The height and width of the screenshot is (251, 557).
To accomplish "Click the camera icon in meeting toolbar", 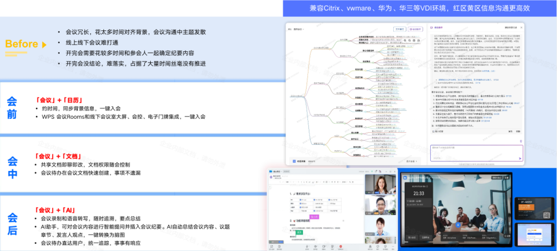I will click(x=324, y=247).
